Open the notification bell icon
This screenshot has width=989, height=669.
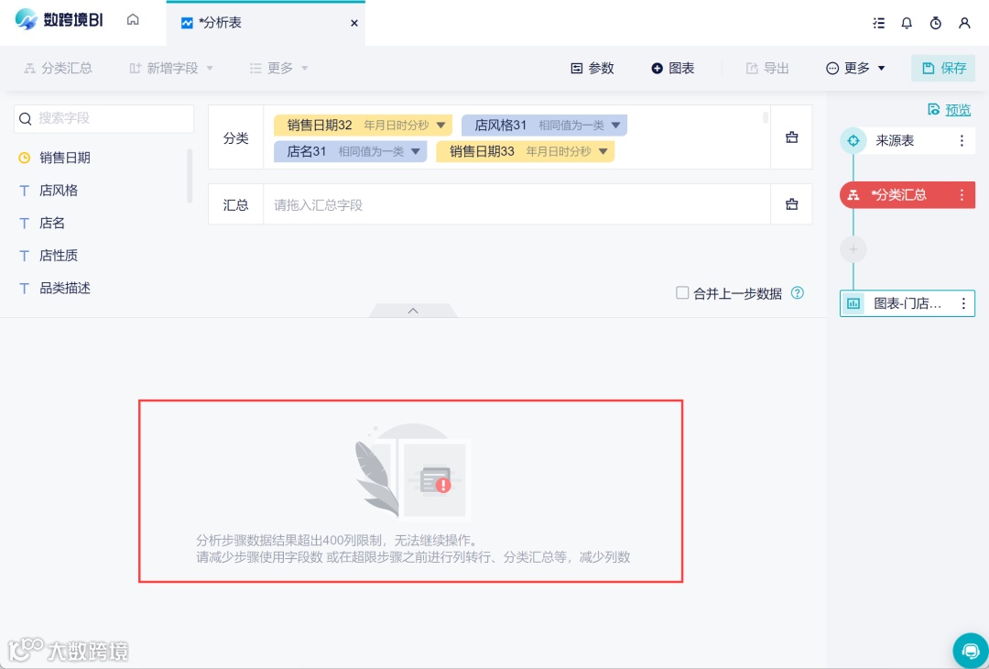coord(907,23)
